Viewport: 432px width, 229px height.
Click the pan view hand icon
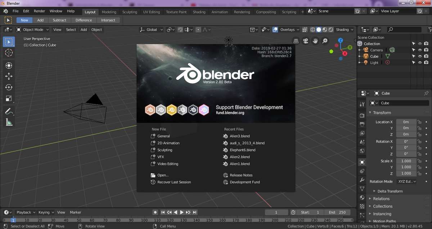(315, 41)
